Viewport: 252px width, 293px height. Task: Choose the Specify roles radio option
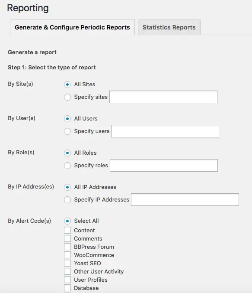point(67,166)
